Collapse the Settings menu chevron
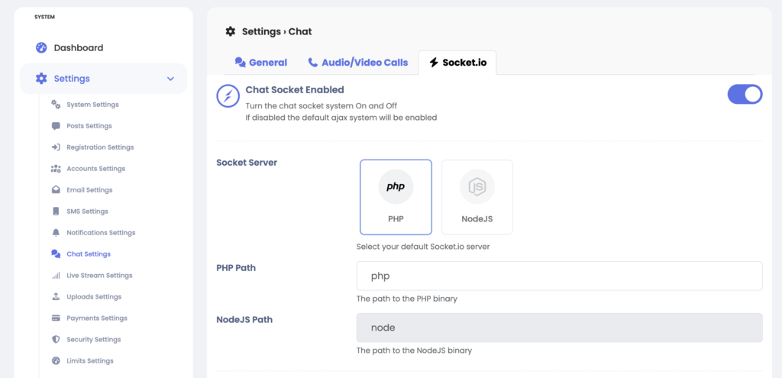 click(170, 79)
